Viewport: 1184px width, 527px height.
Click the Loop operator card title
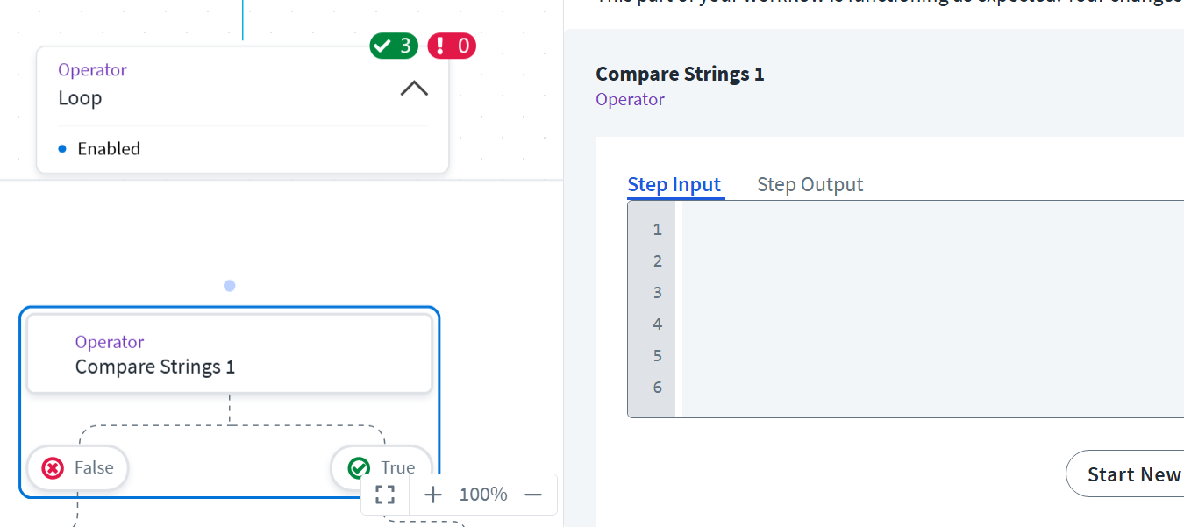81,98
